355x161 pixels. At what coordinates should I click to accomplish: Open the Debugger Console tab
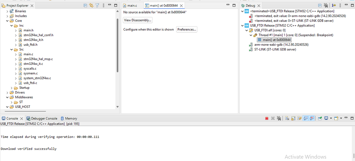[42, 118]
